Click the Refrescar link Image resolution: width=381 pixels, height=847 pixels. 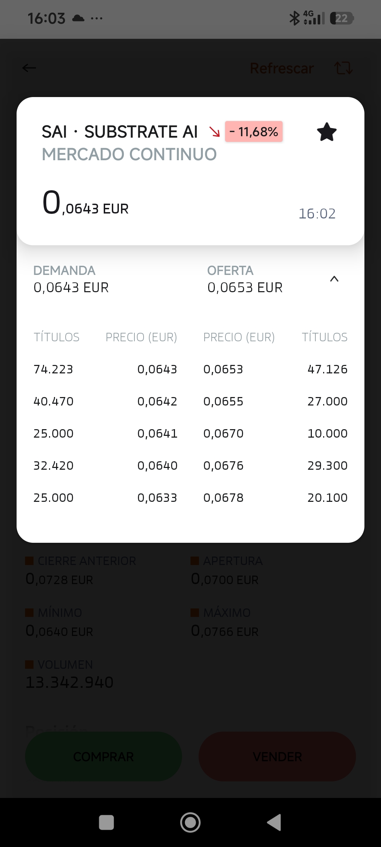(282, 68)
